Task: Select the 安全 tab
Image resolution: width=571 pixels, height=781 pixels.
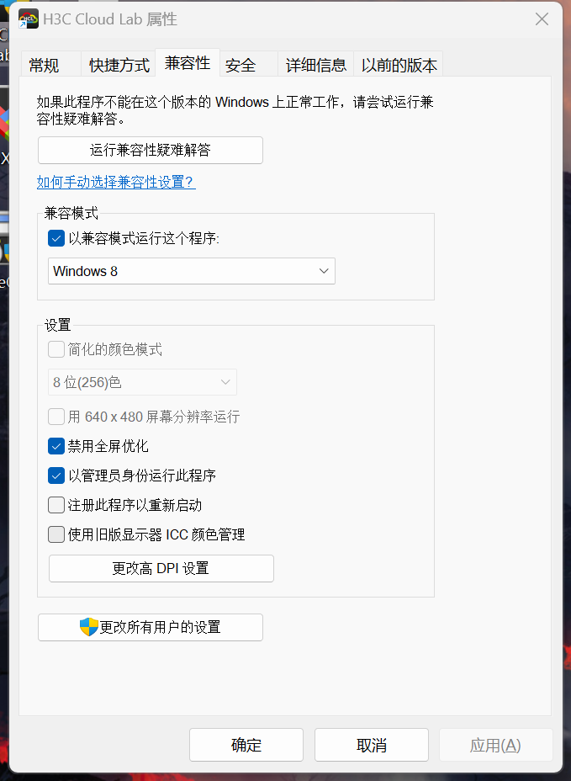Action: (241, 66)
